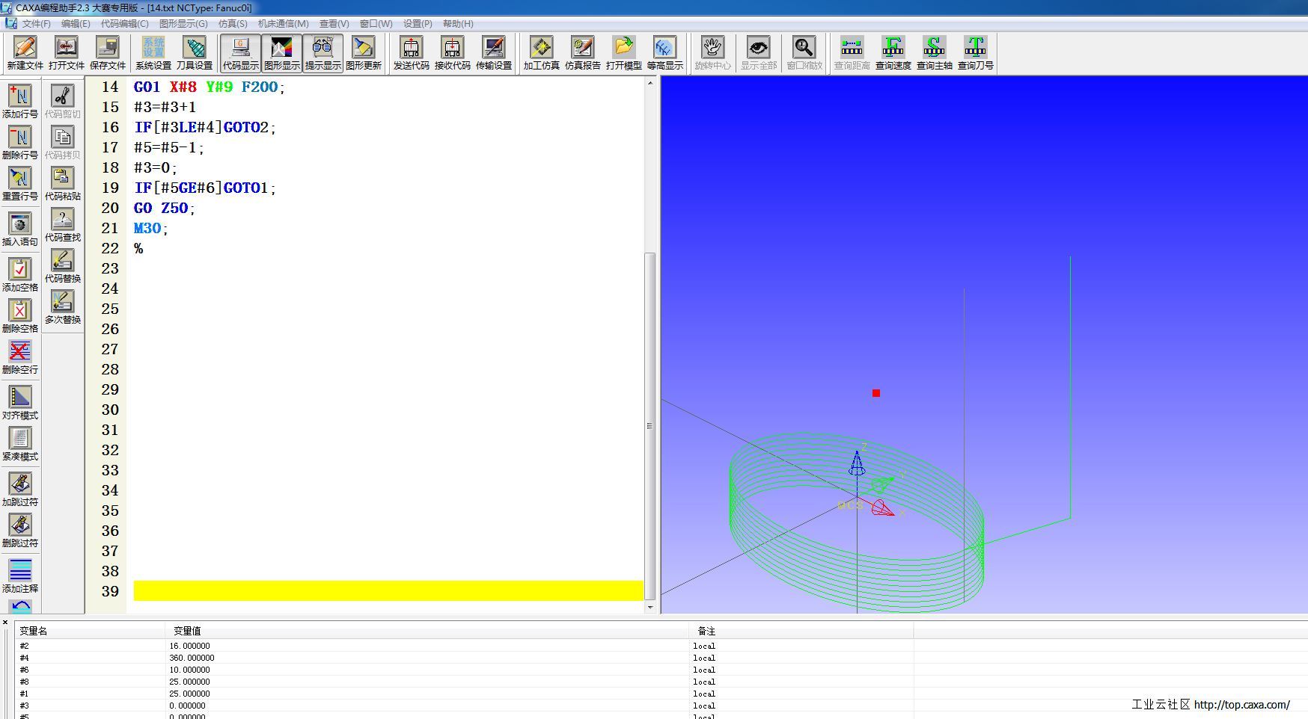This screenshot has width=1308, height=719.
Task: Expand the 机床通信(M) menu
Action: 283,24
